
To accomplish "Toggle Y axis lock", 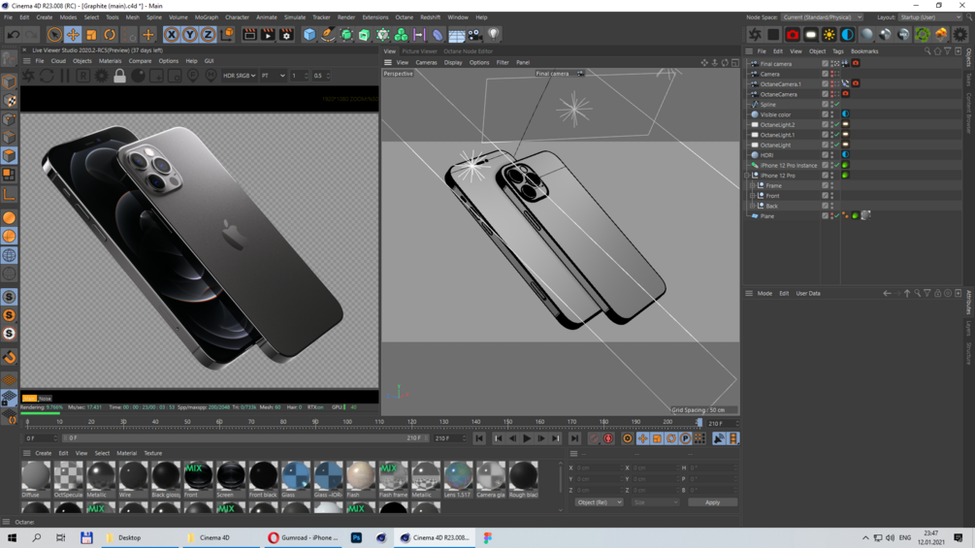I will point(189,35).
